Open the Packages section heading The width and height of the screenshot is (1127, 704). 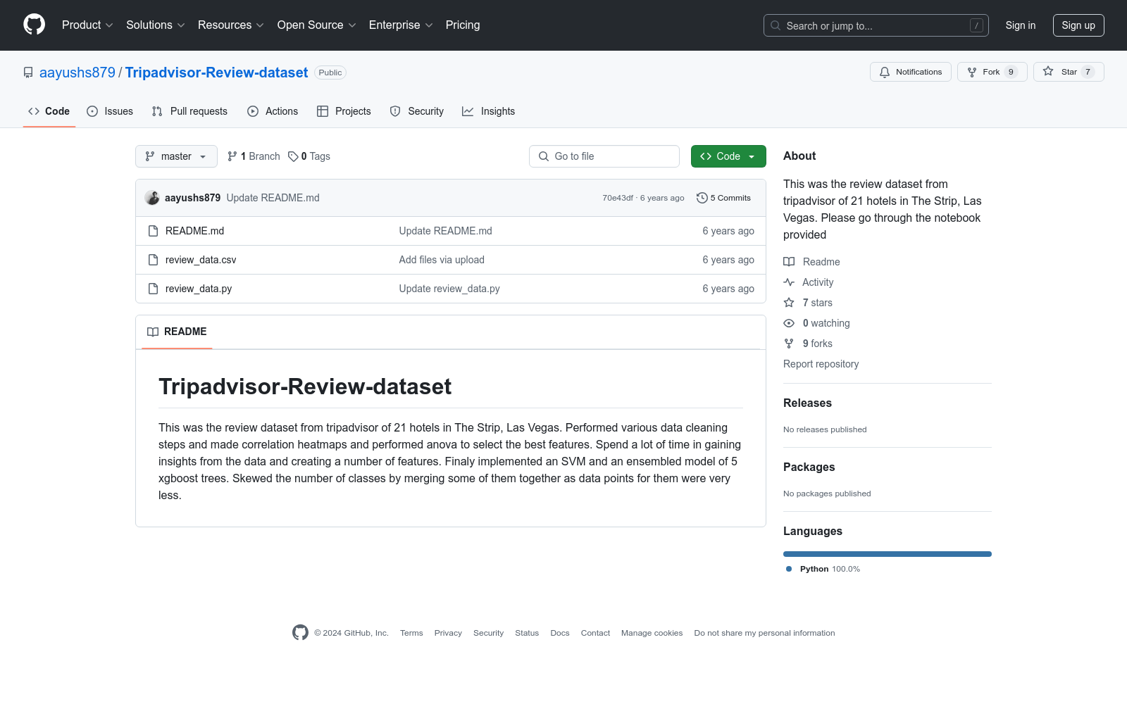click(x=809, y=467)
